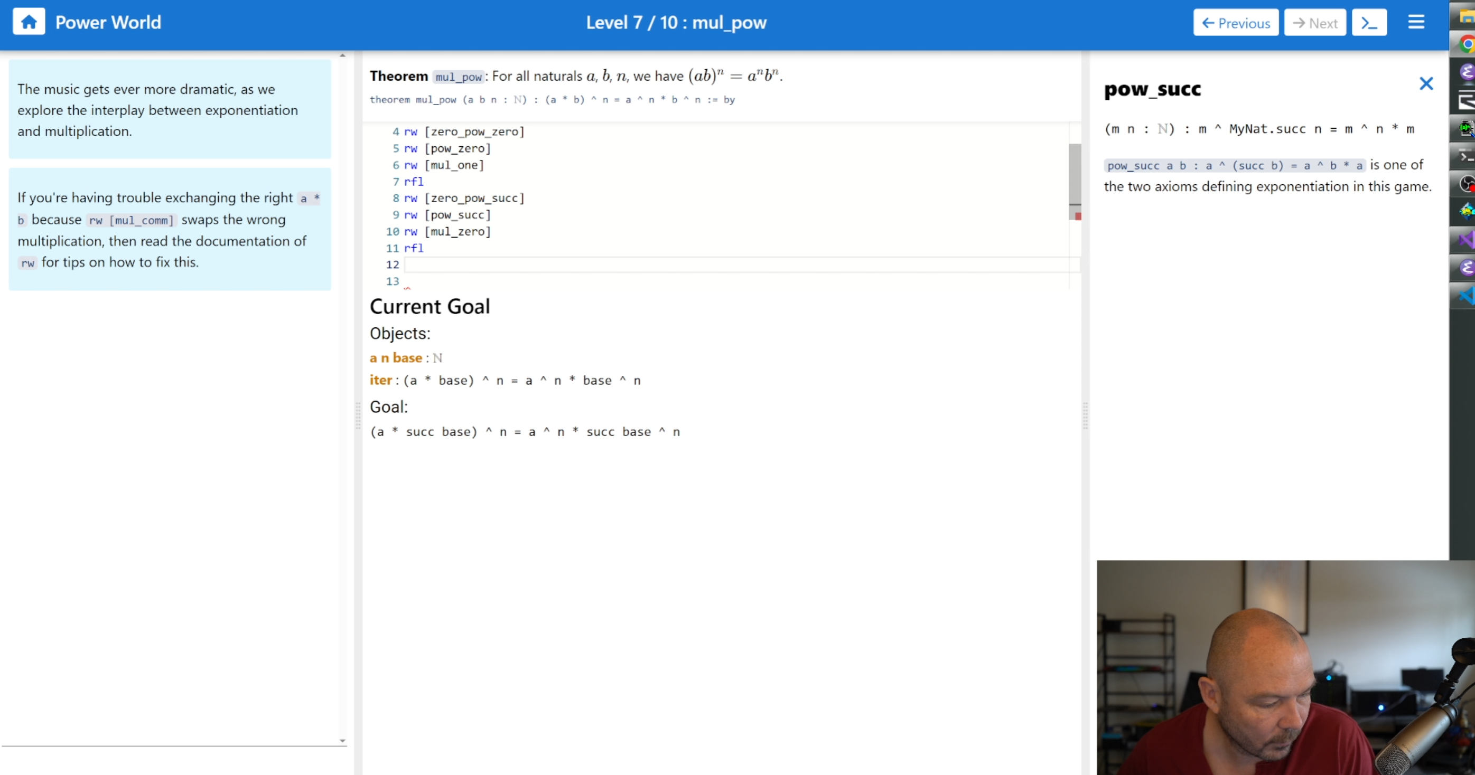Click scroll-down arrow of the hints panel

(342, 741)
